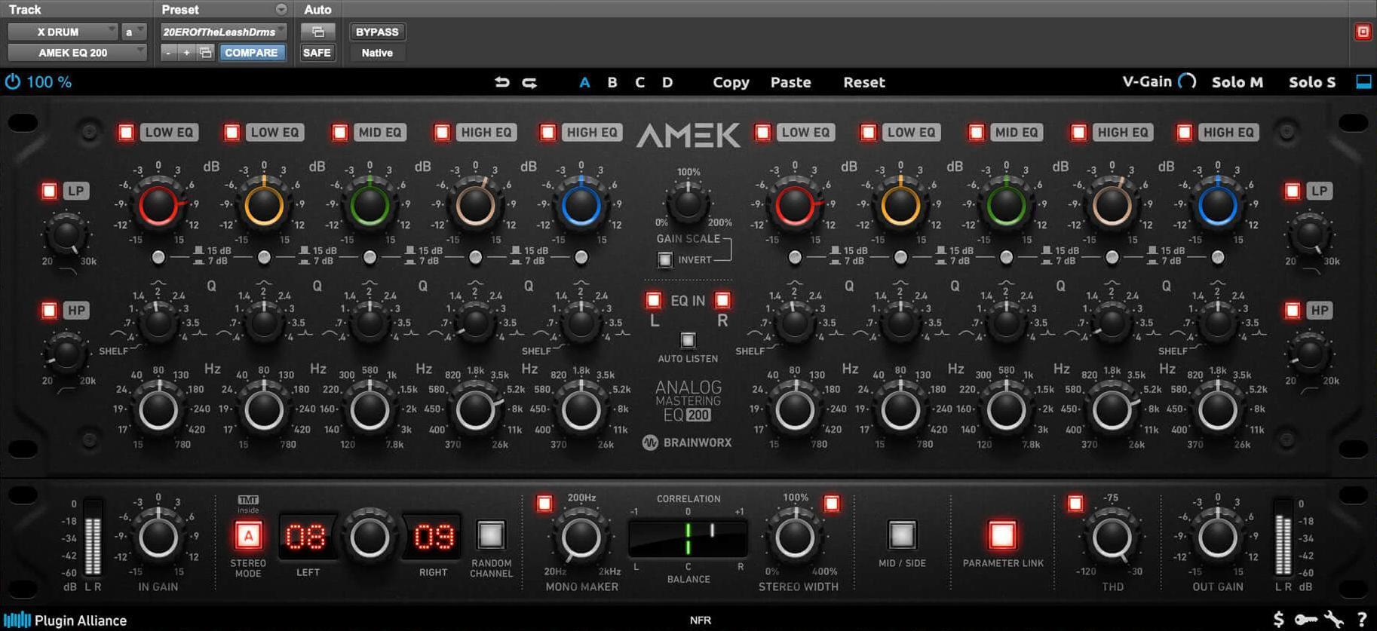The width and height of the screenshot is (1377, 631).
Task: Click the Copy settings button
Action: coord(731,82)
